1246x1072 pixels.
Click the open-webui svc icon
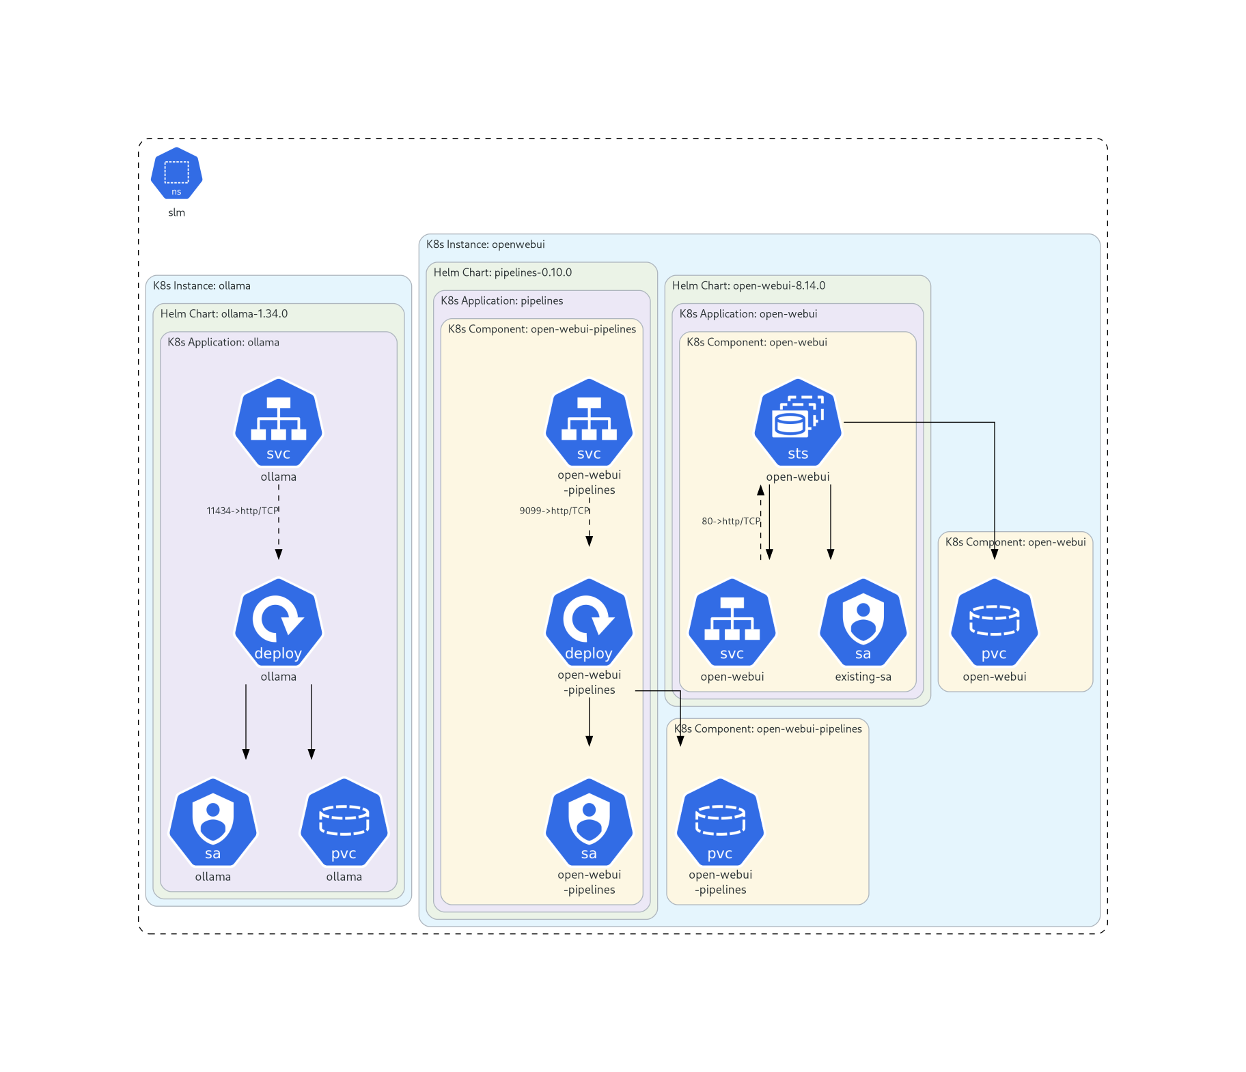732,623
